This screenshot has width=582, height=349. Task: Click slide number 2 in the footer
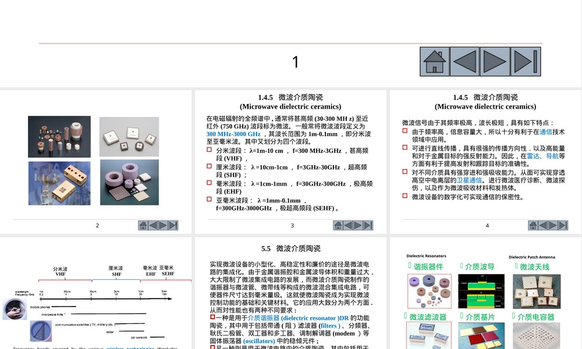(x=97, y=226)
